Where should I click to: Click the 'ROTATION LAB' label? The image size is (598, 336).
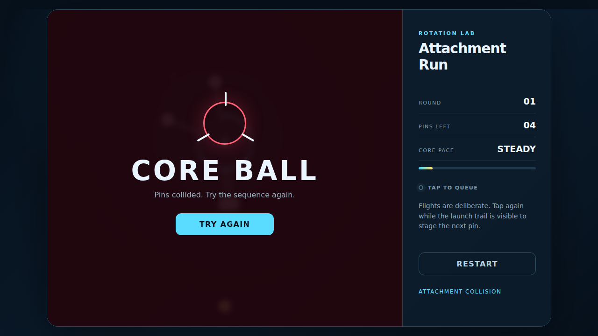pos(447,33)
